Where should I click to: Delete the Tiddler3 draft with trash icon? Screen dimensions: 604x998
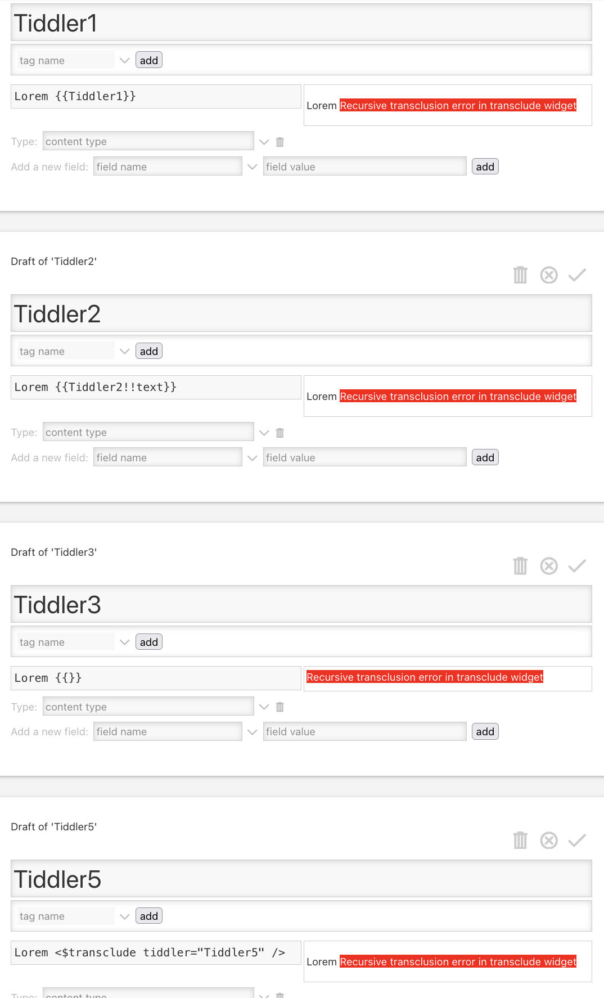pyautogui.click(x=520, y=566)
